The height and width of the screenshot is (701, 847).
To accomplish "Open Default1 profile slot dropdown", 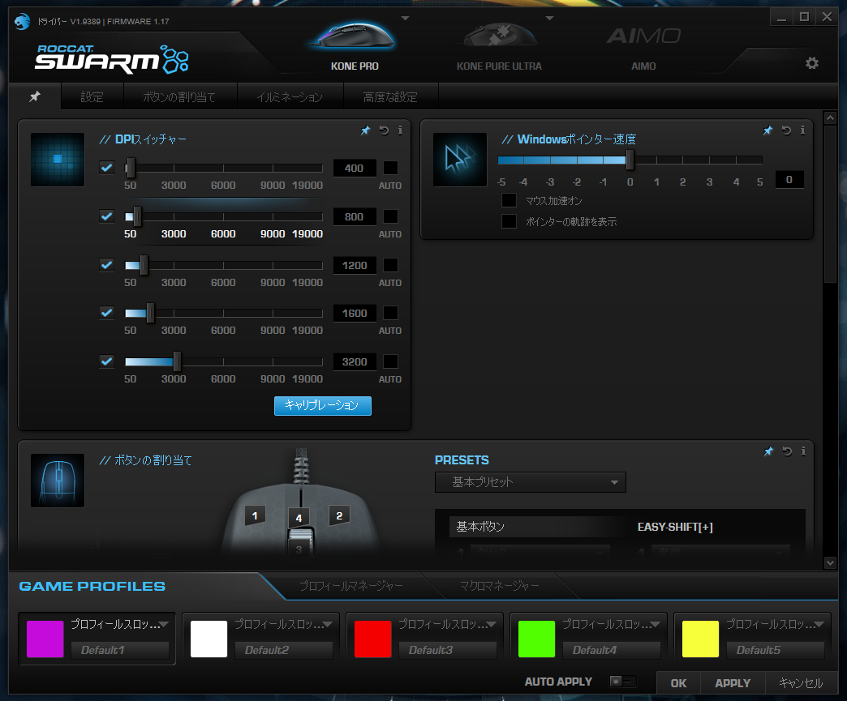I will point(164,624).
